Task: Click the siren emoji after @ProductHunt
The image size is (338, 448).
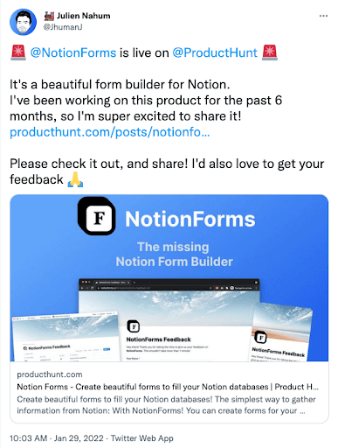Action: [x=270, y=52]
